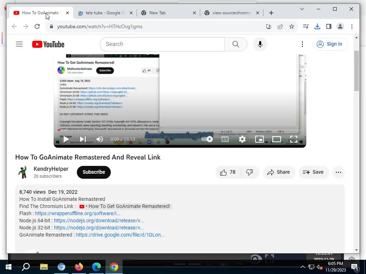Image resolution: width=366 pixels, height=274 pixels.
Task: Open KendryHelper channel avatar
Action: pyautogui.click(x=23, y=172)
